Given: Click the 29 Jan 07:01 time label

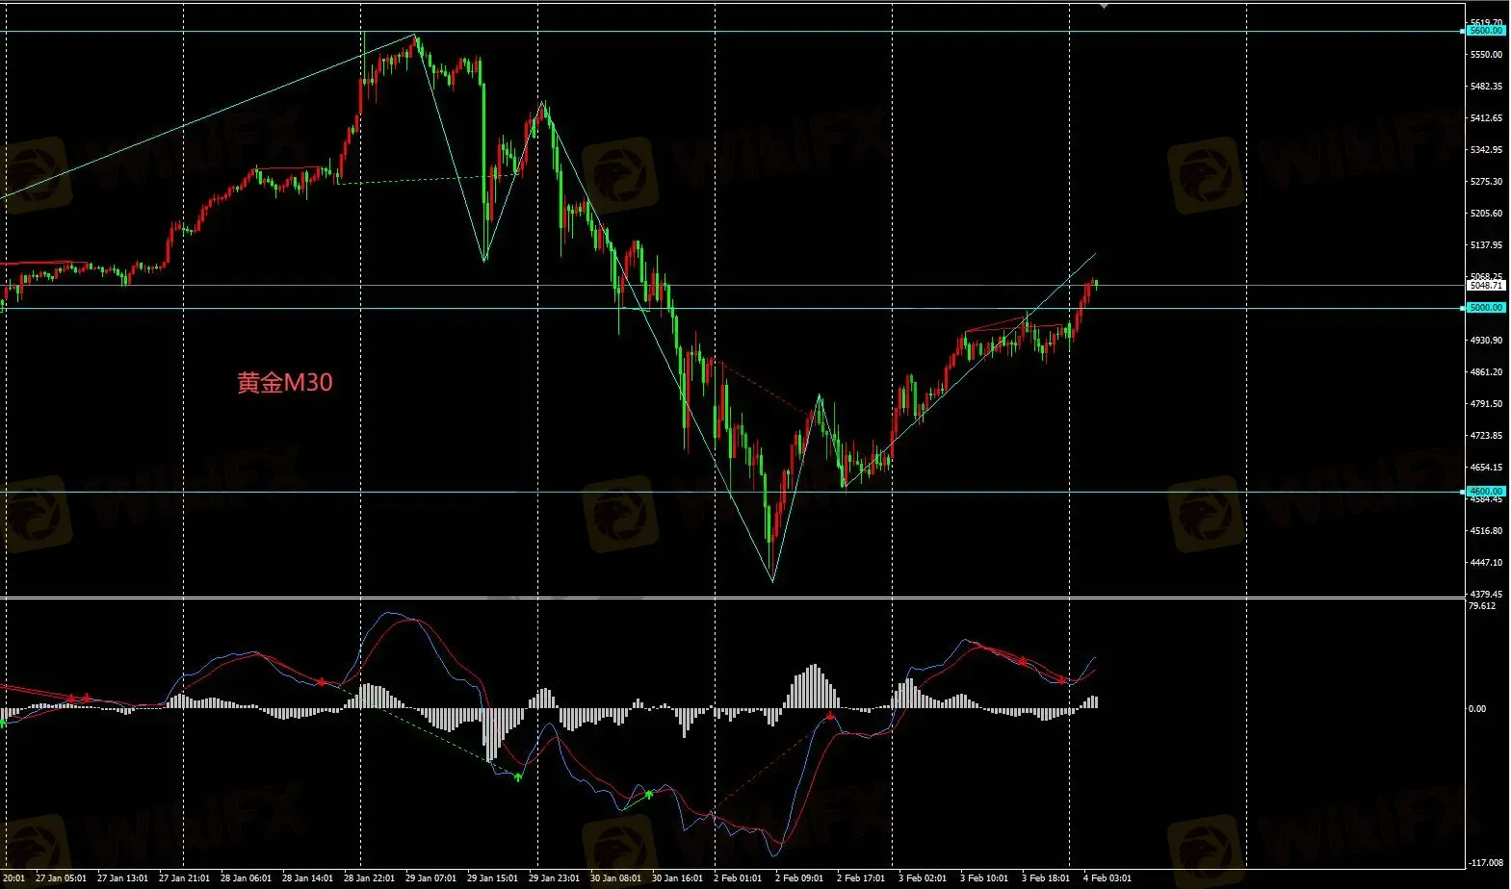Looking at the screenshot, I should pyautogui.click(x=430, y=878).
